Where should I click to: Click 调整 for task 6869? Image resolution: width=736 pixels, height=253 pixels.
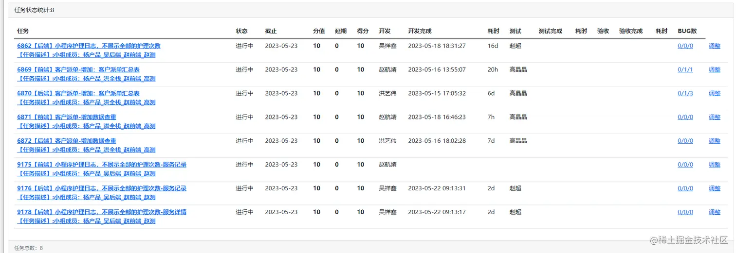pyautogui.click(x=715, y=70)
